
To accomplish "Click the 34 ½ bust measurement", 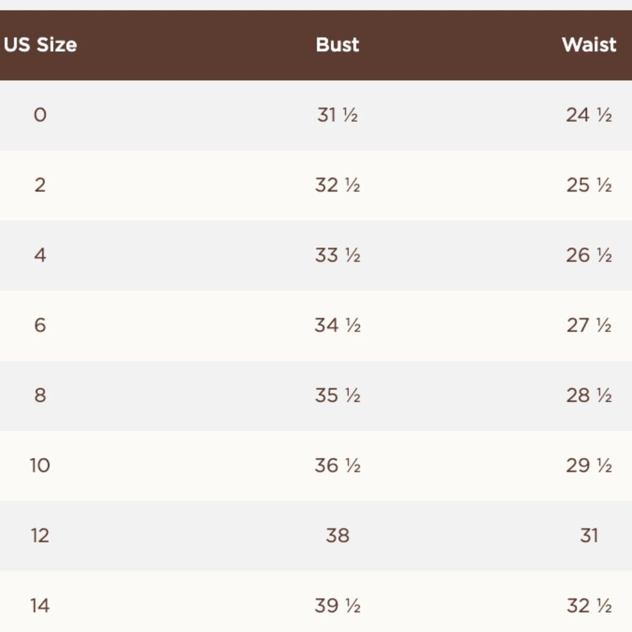I will click(x=337, y=325).
